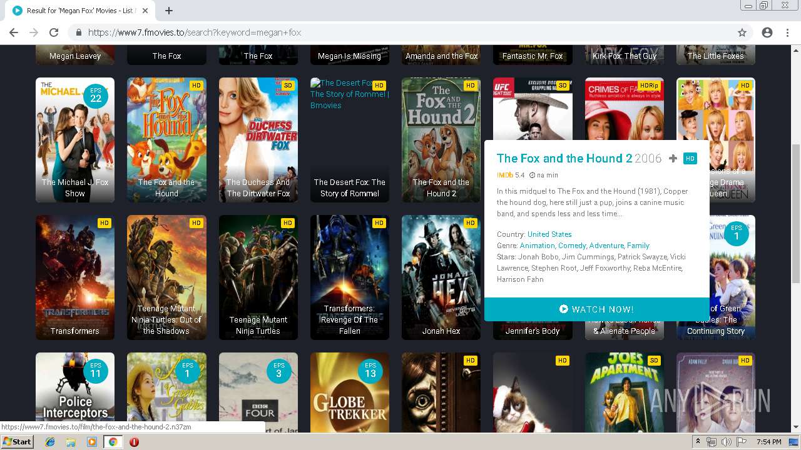The width and height of the screenshot is (801, 450).
Task: Click the Windows Start button
Action: point(17,442)
